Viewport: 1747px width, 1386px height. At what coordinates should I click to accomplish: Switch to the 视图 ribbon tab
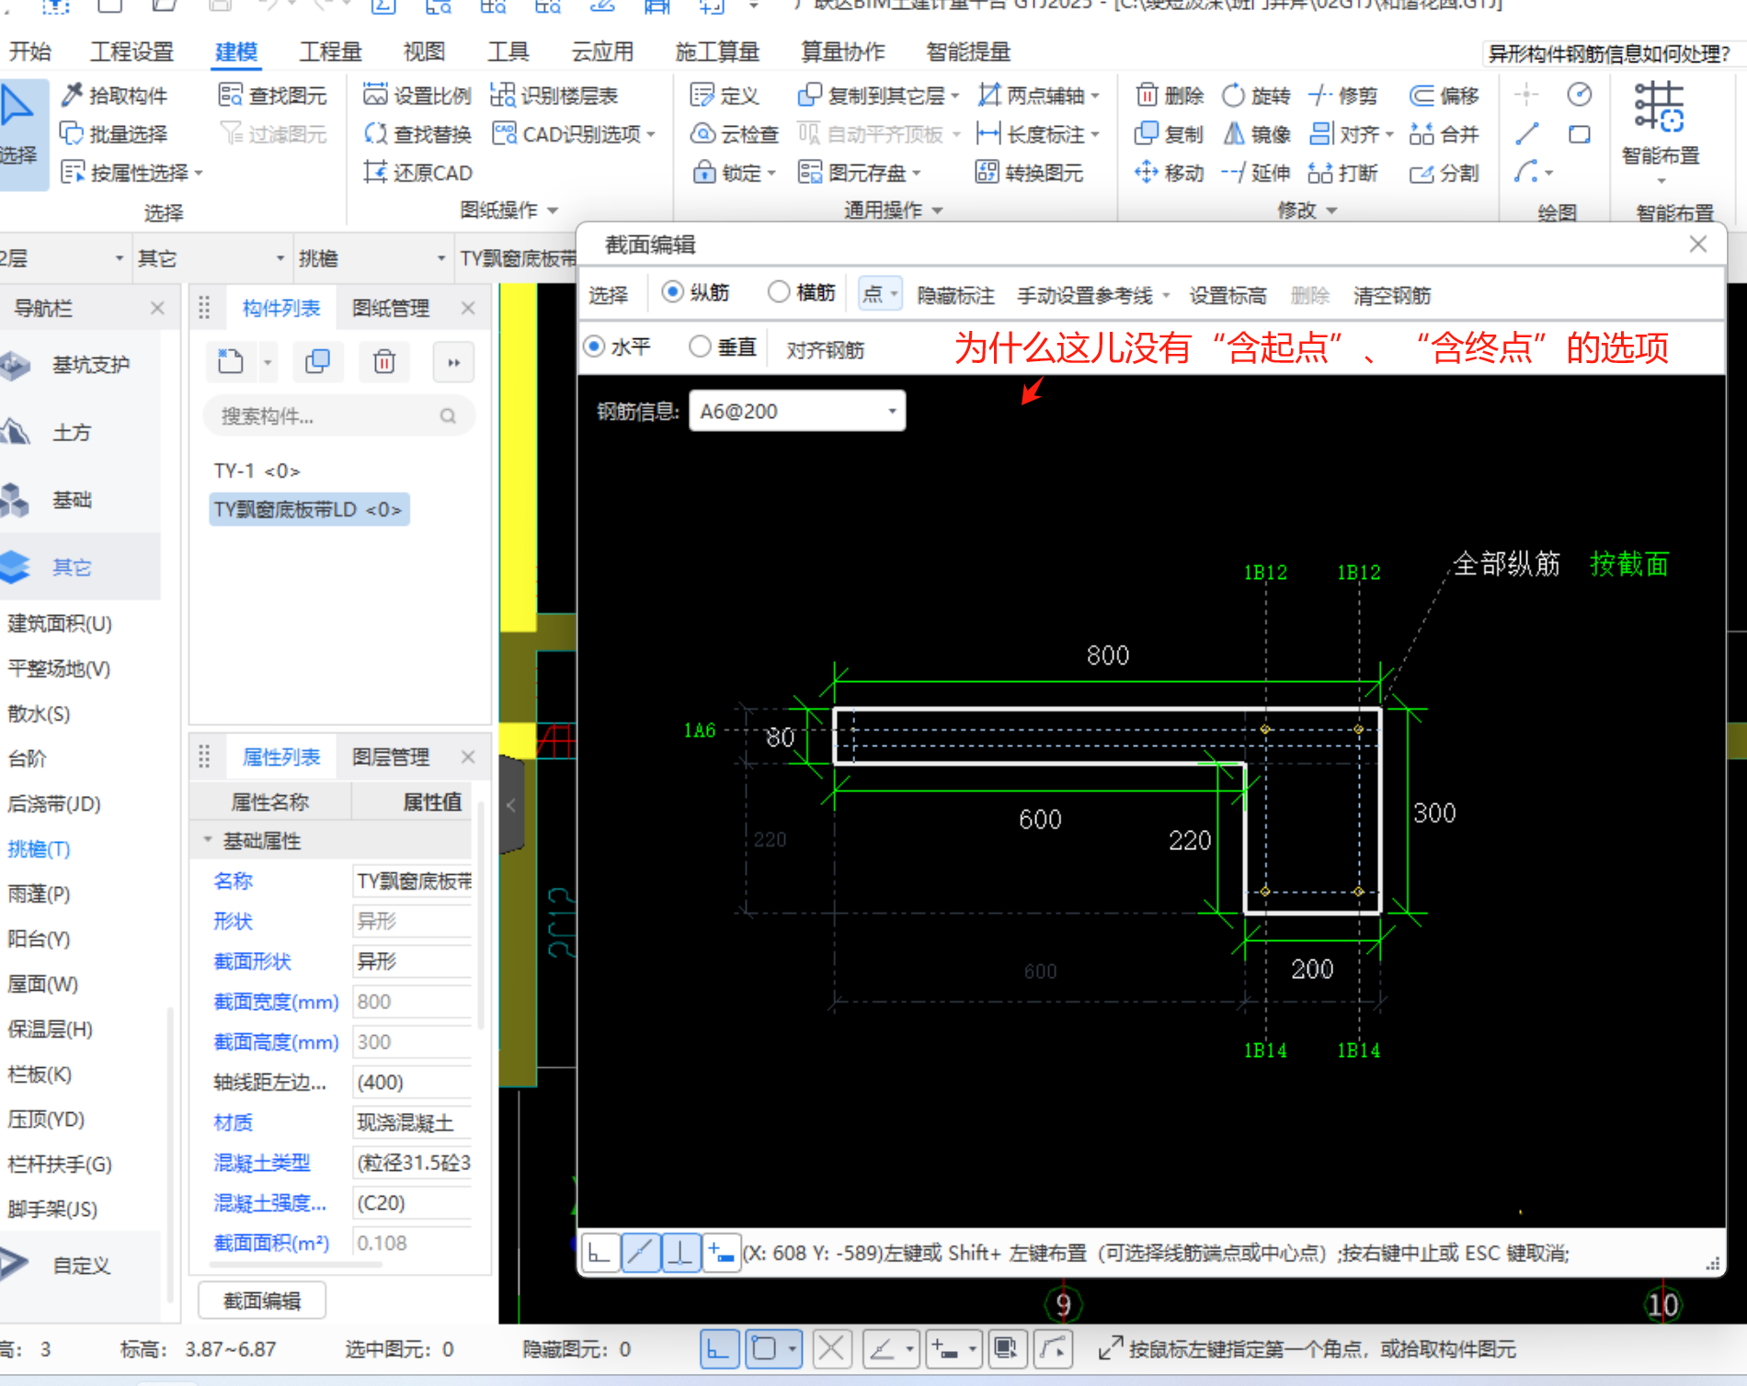click(x=424, y=51)
